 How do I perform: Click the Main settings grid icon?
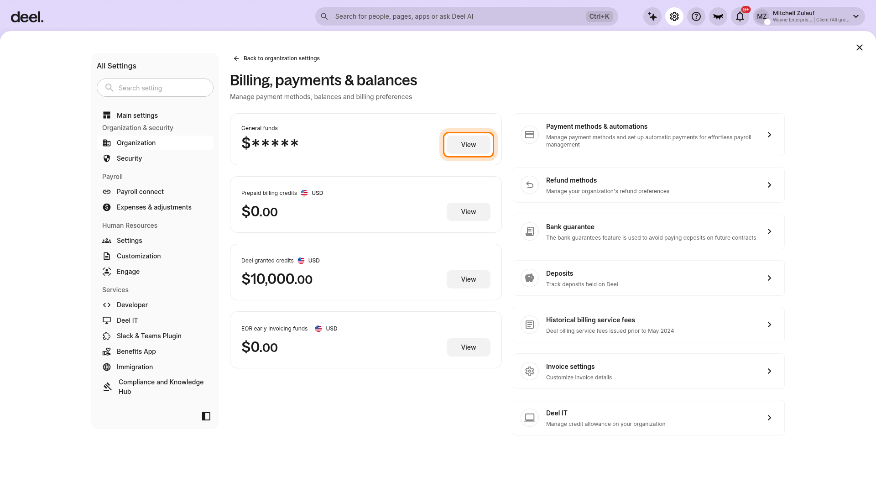click(107, 115)
